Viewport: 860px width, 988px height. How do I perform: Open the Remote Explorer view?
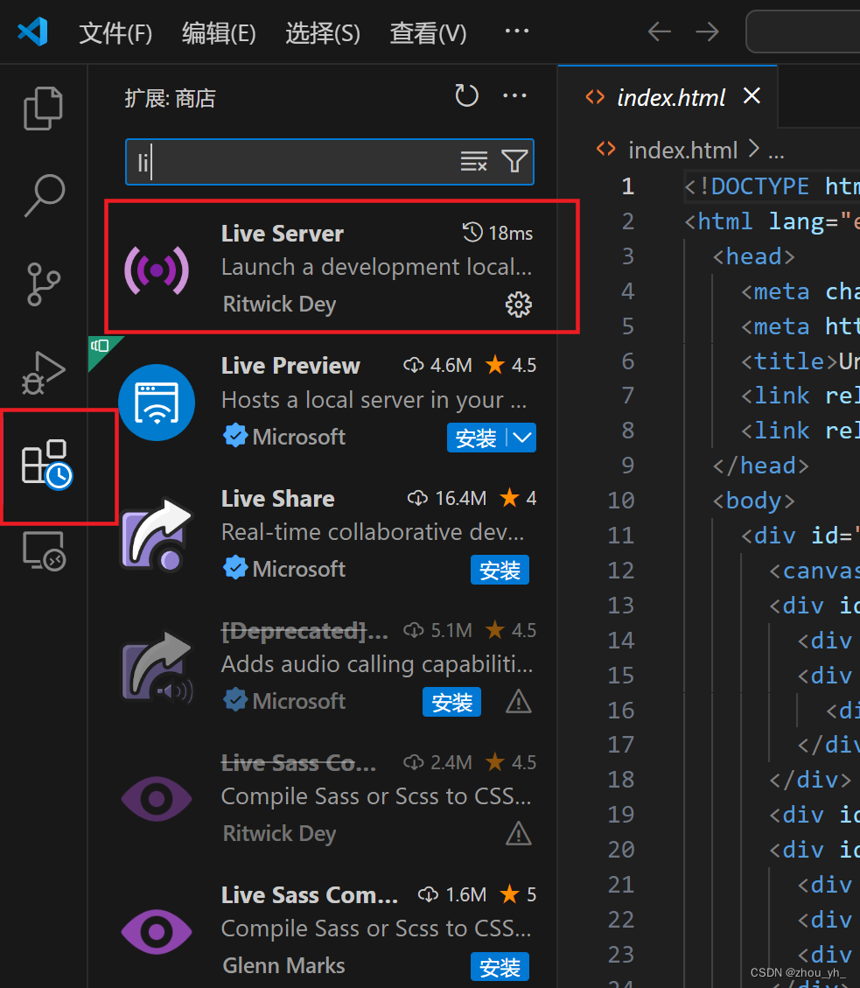[44, 551]
